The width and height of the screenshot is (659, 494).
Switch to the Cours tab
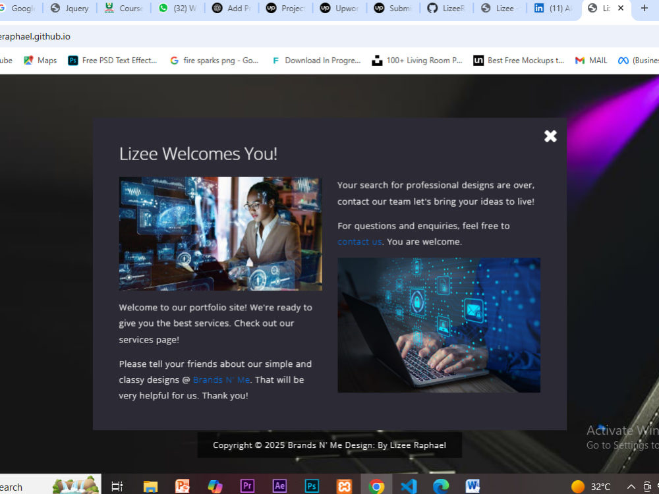[124, 9]
